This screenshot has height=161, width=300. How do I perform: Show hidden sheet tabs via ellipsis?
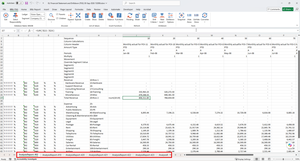tap(14, 155)
